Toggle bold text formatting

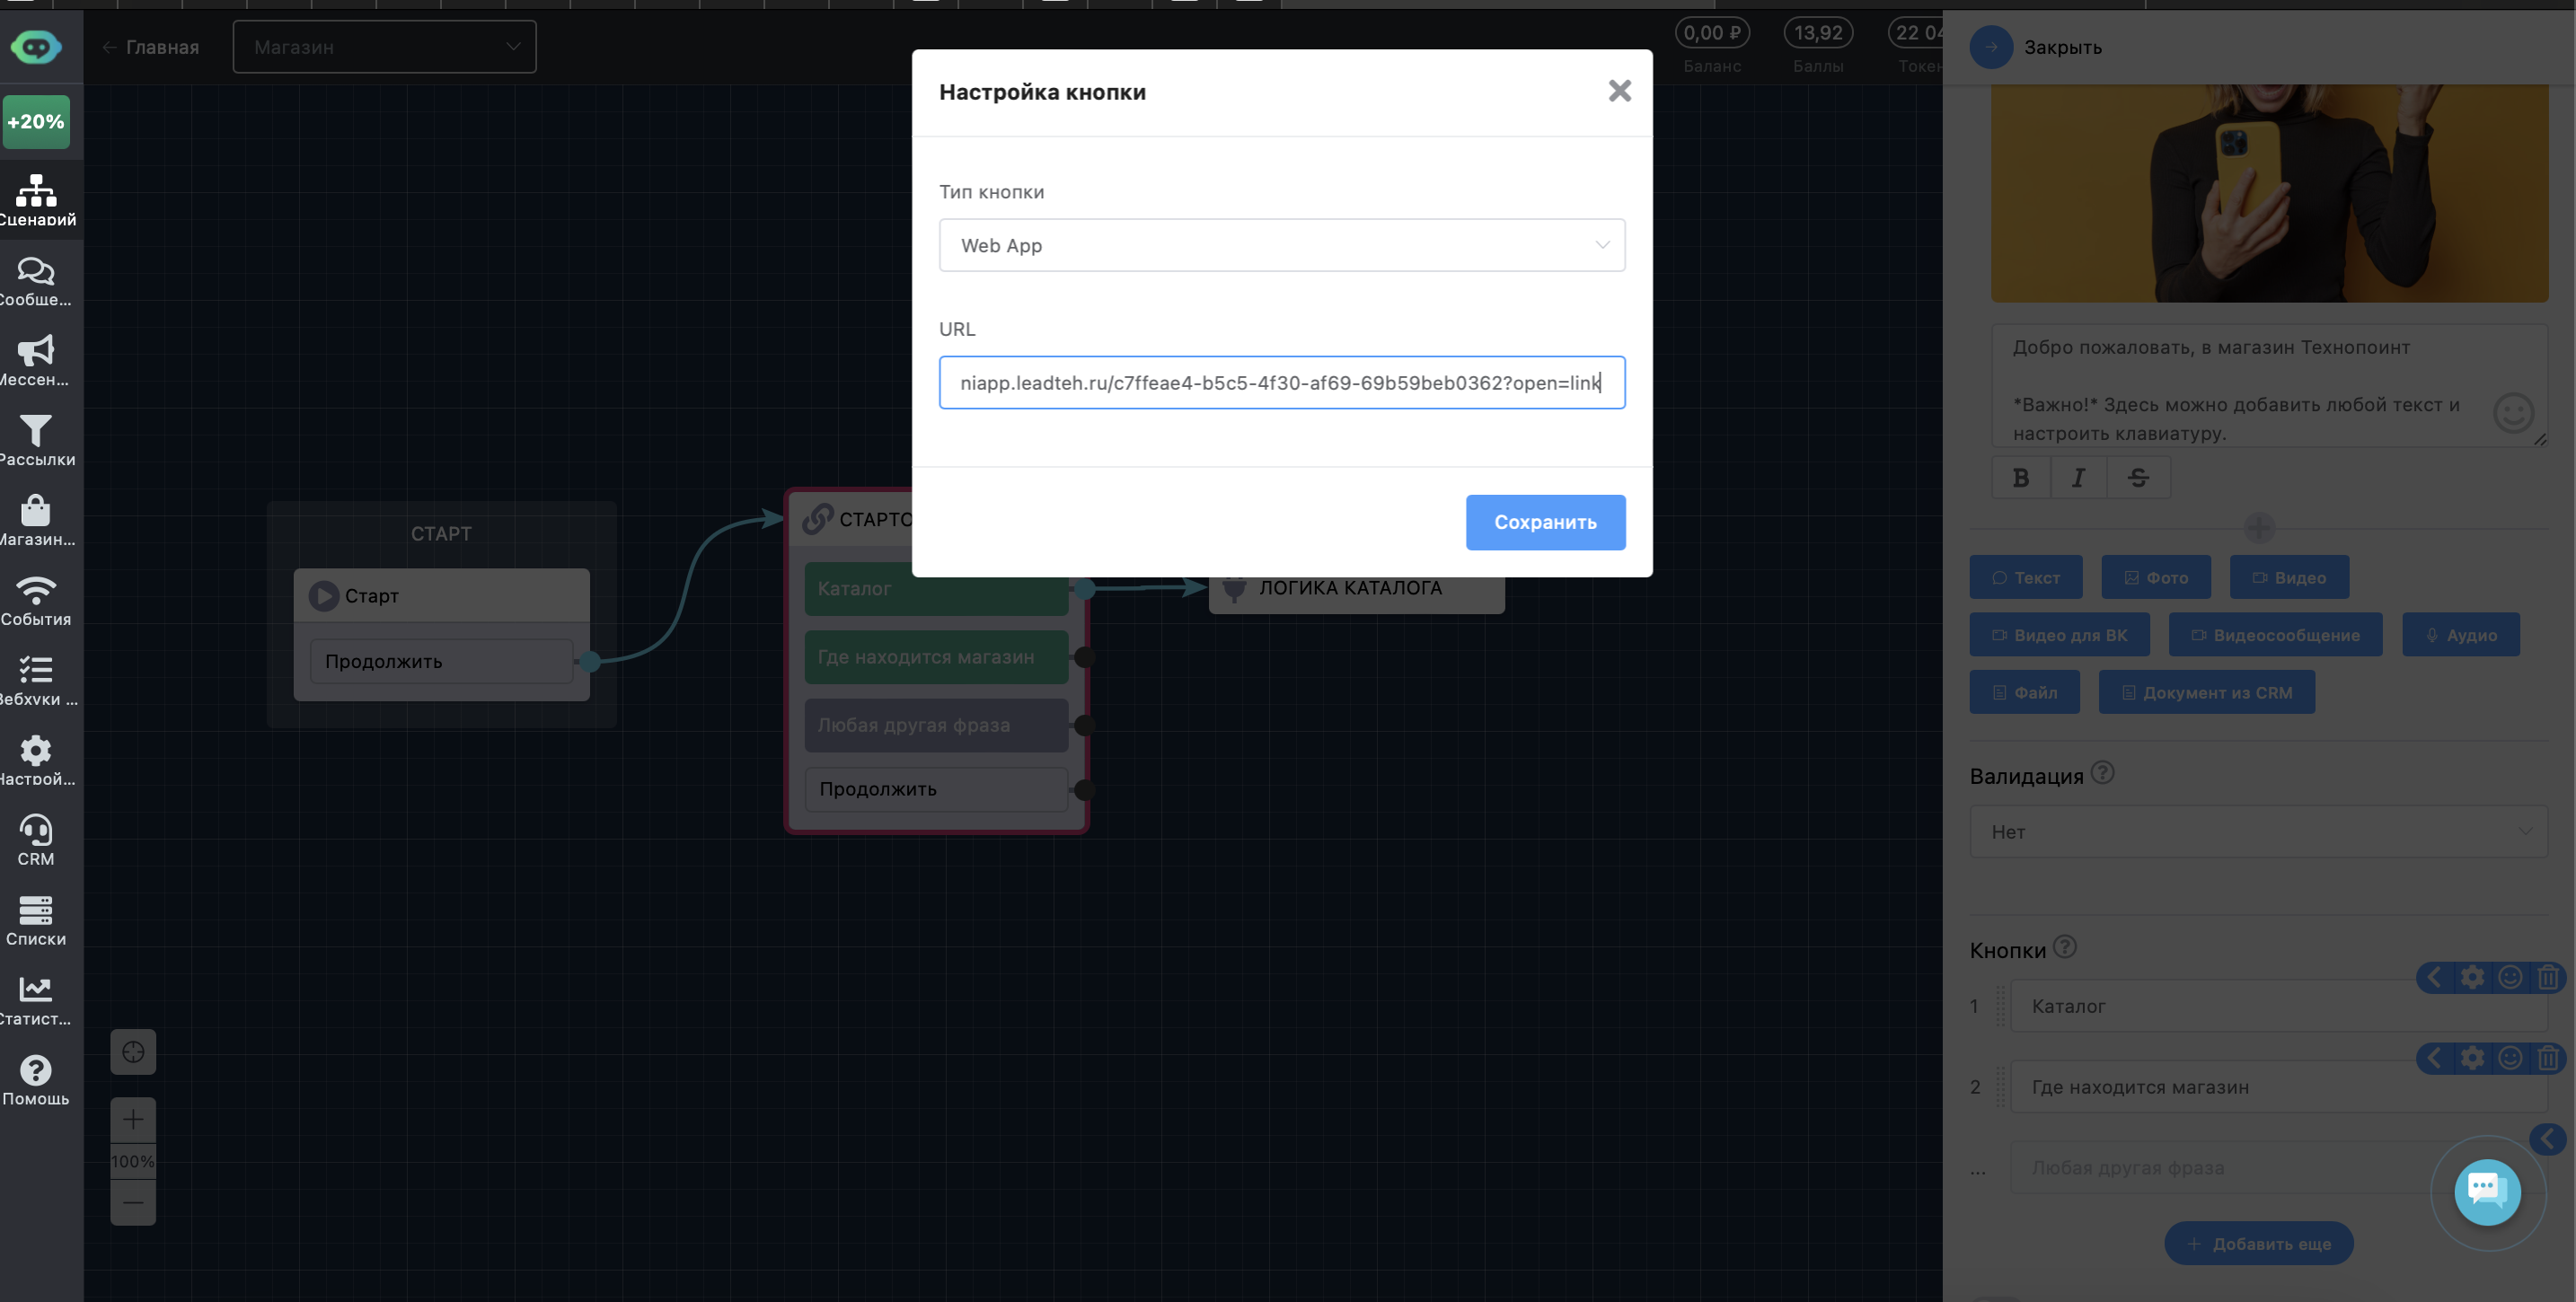2021,478
